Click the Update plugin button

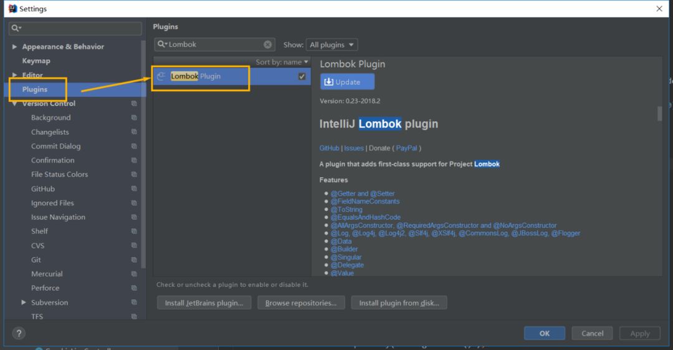pyautogui.click(x=347, y=82)
